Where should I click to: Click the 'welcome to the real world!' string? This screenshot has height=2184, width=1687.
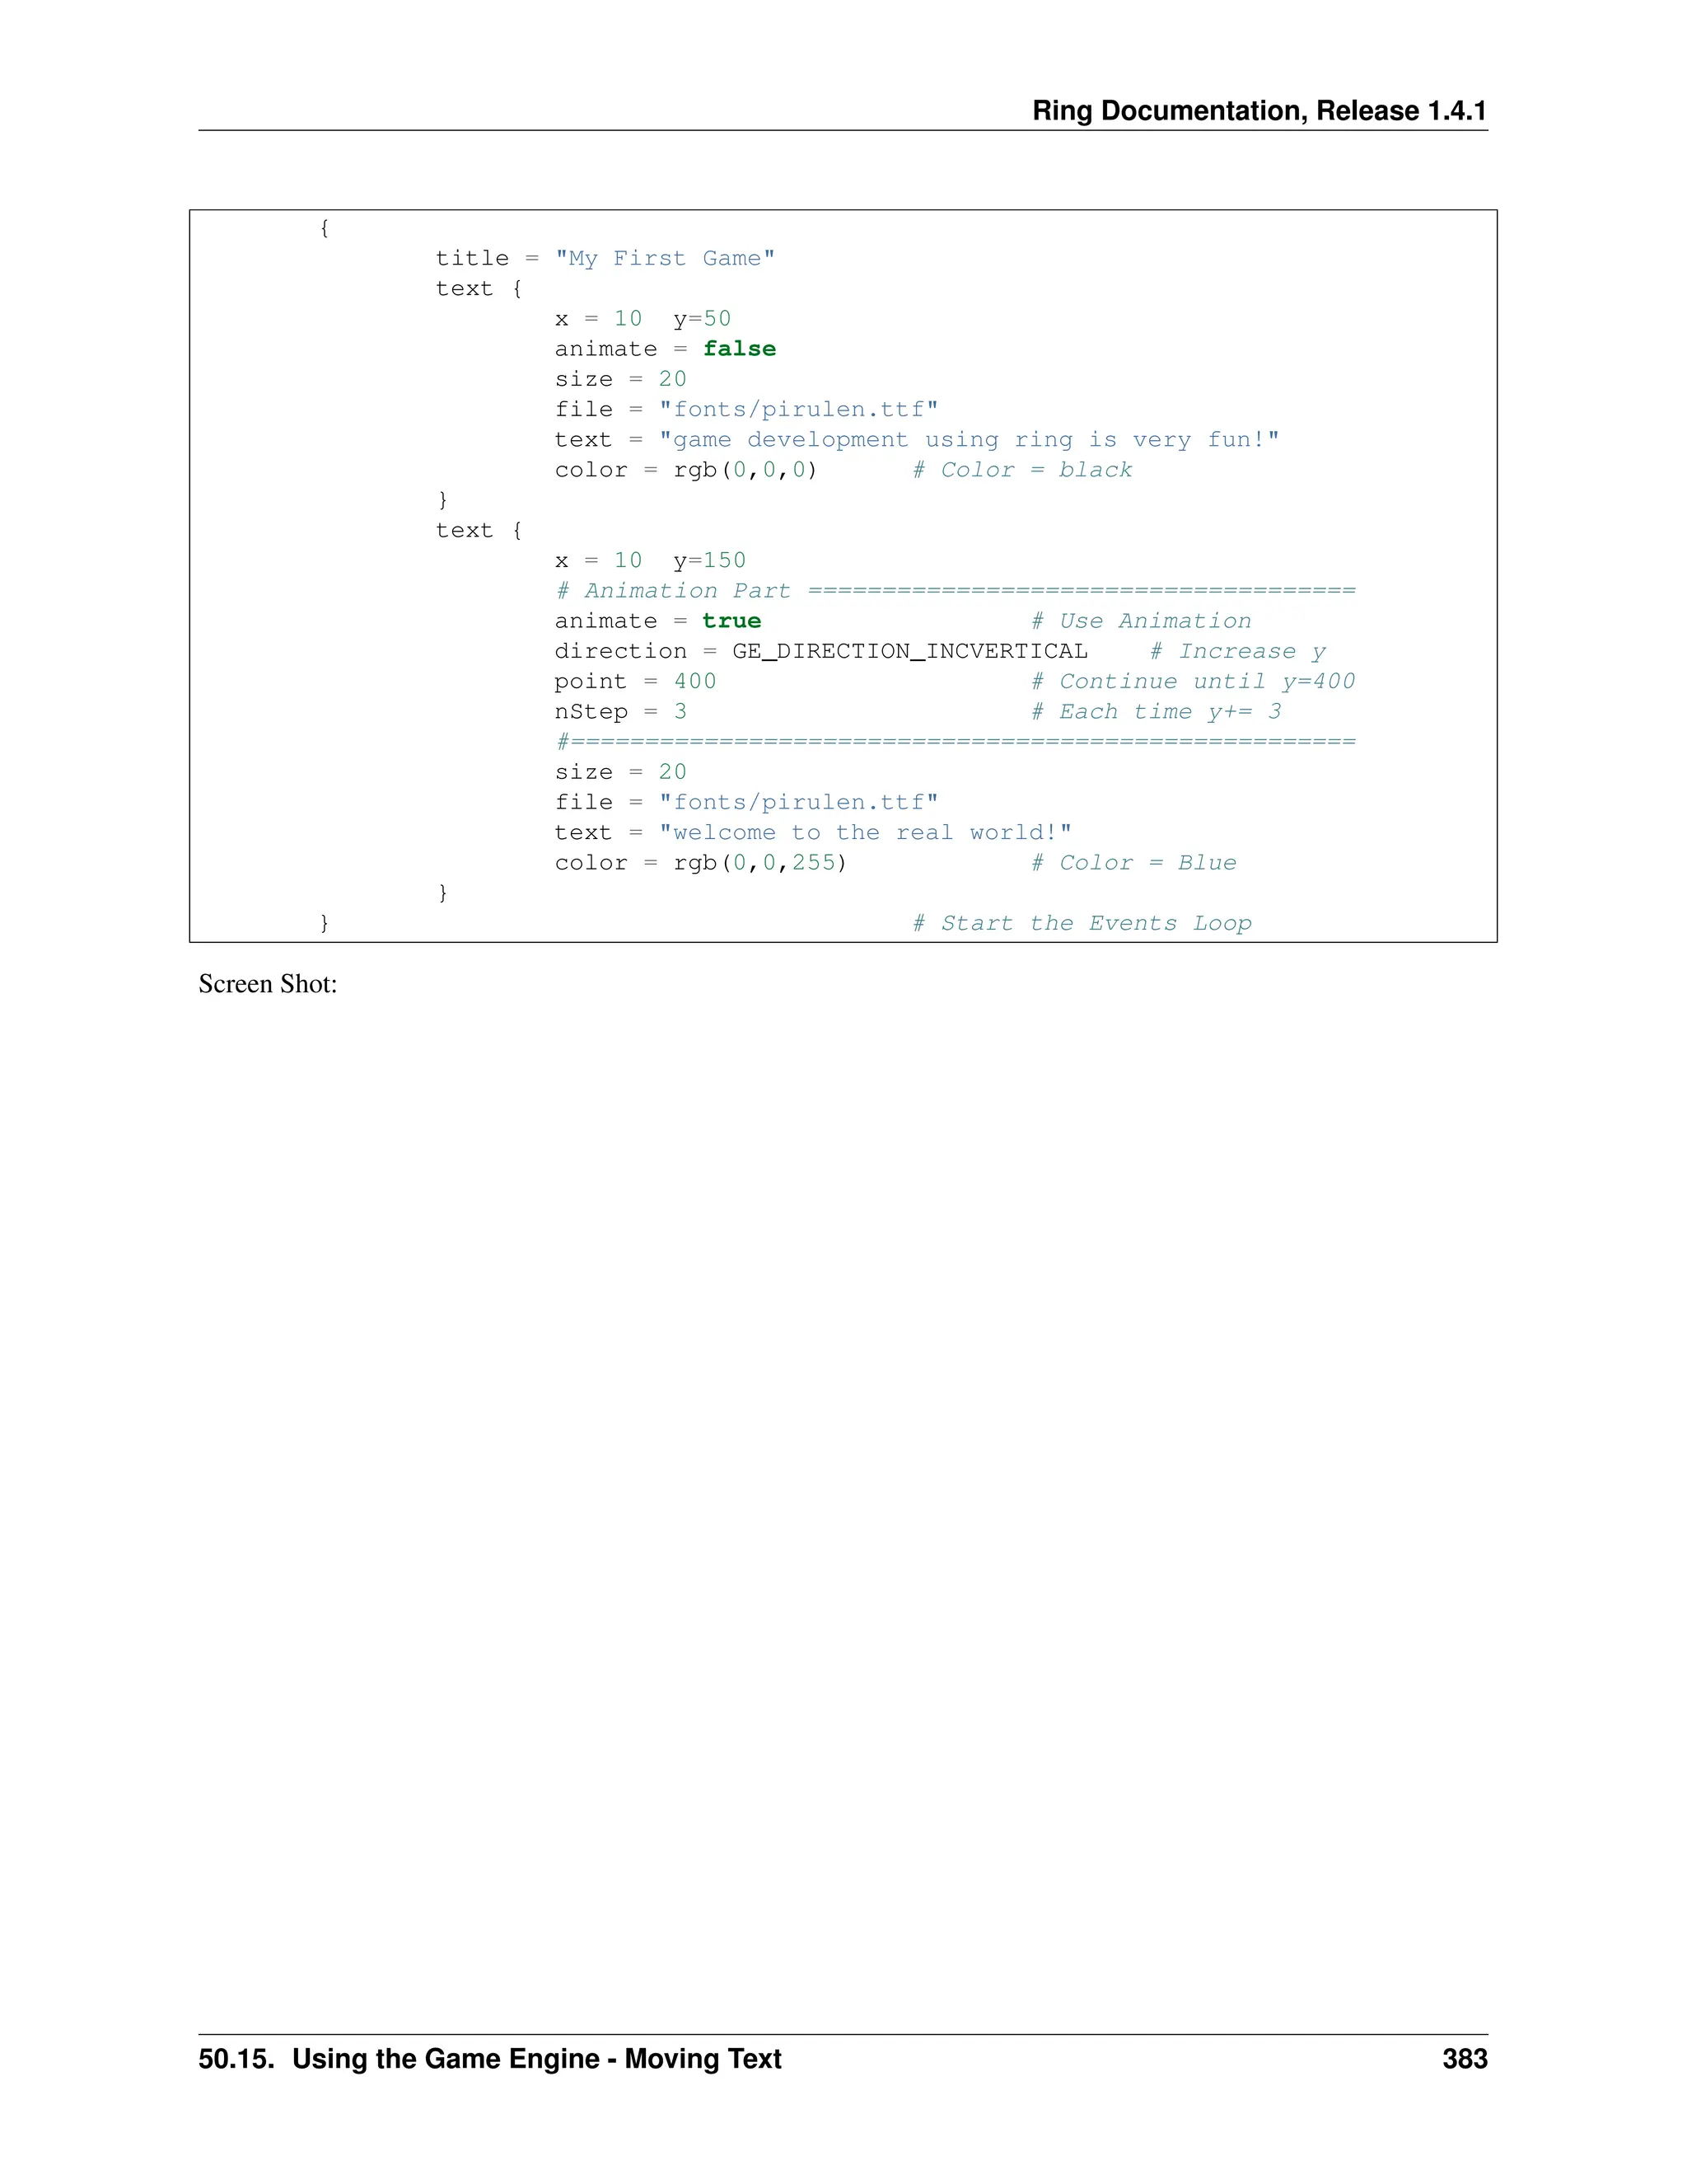864,833
